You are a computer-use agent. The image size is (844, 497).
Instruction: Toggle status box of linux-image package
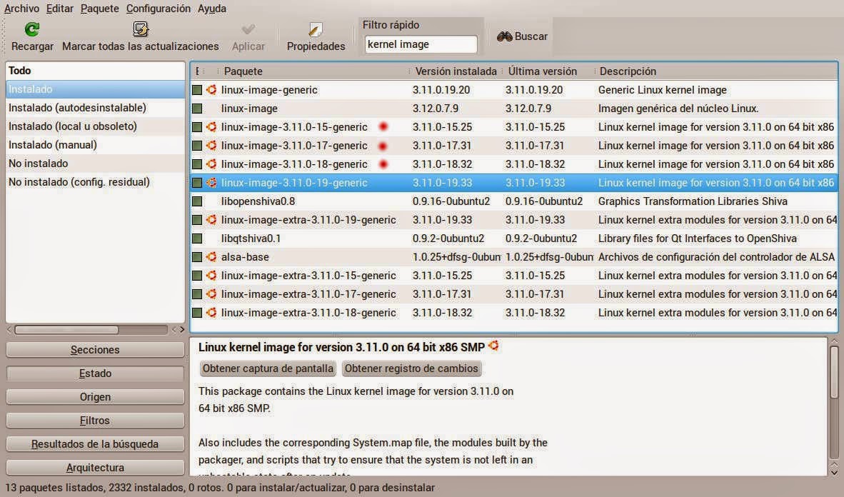(x=198, y=109)
